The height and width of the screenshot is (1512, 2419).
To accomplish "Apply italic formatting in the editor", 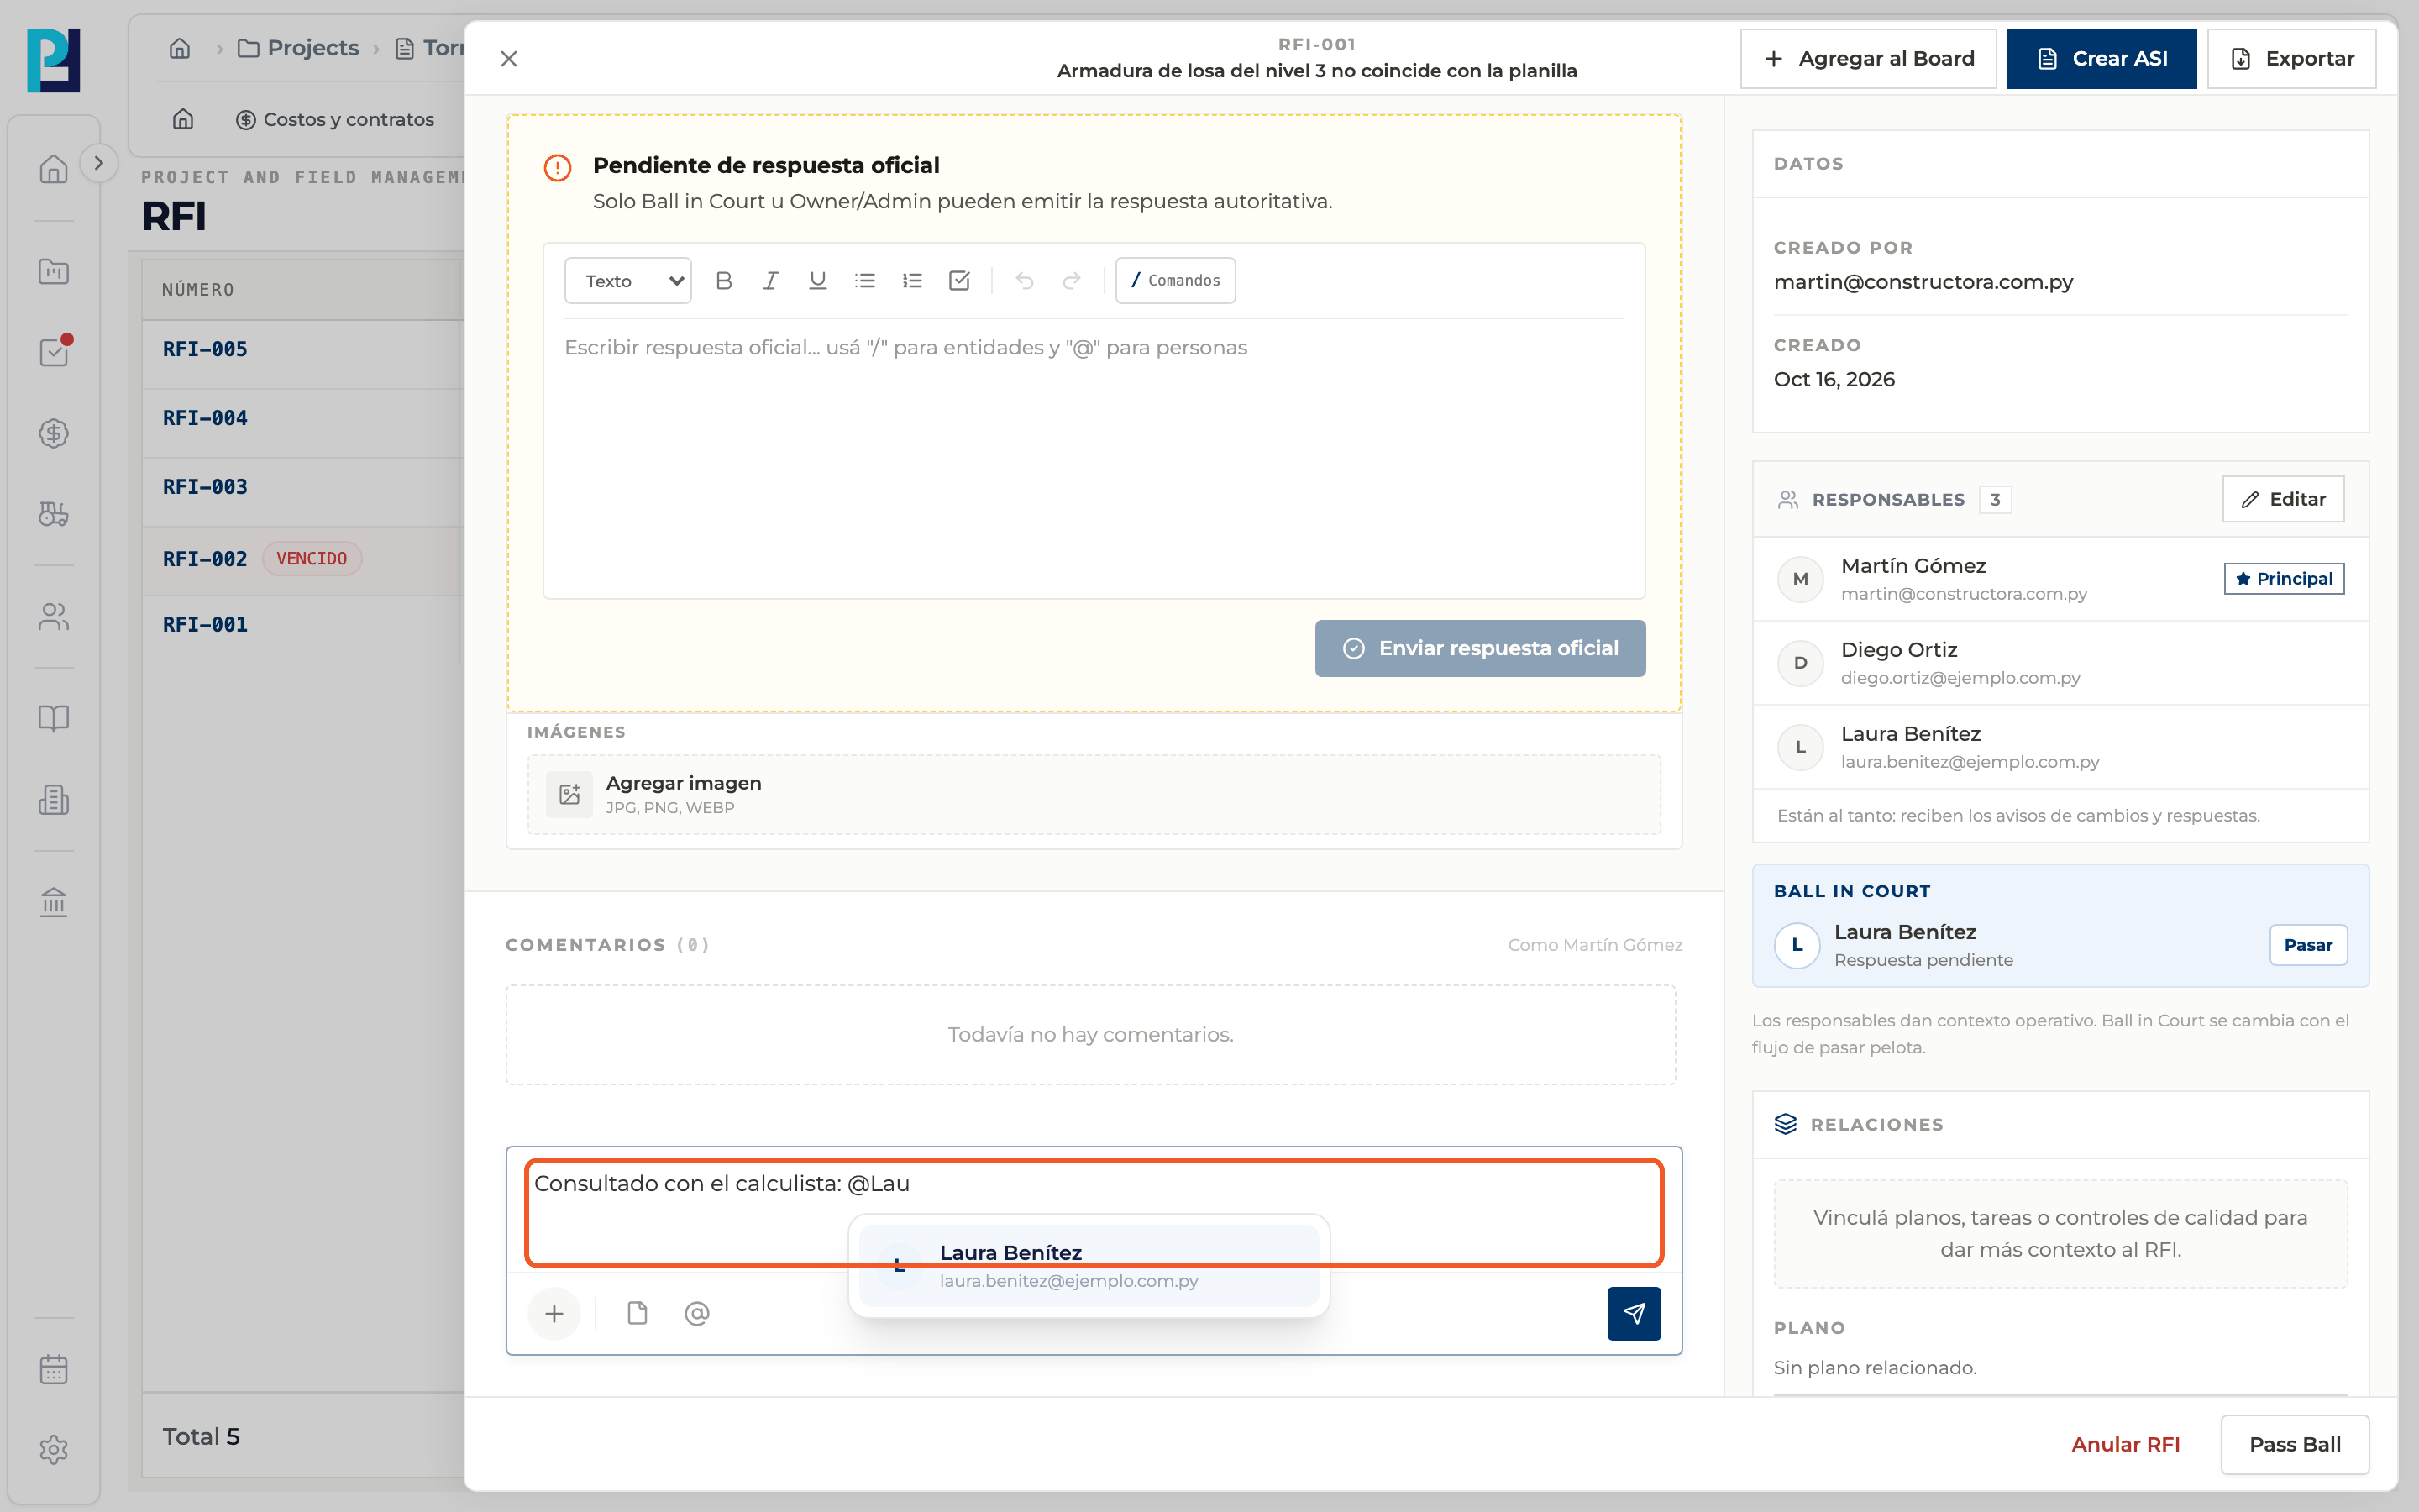I will click(x=771, y=281).
